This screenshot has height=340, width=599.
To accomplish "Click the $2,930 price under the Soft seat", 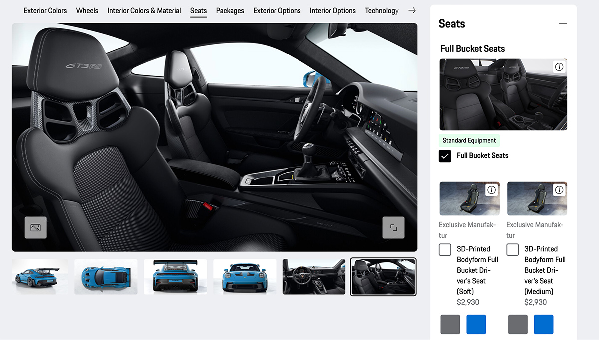I will click(x=468, y=302).
